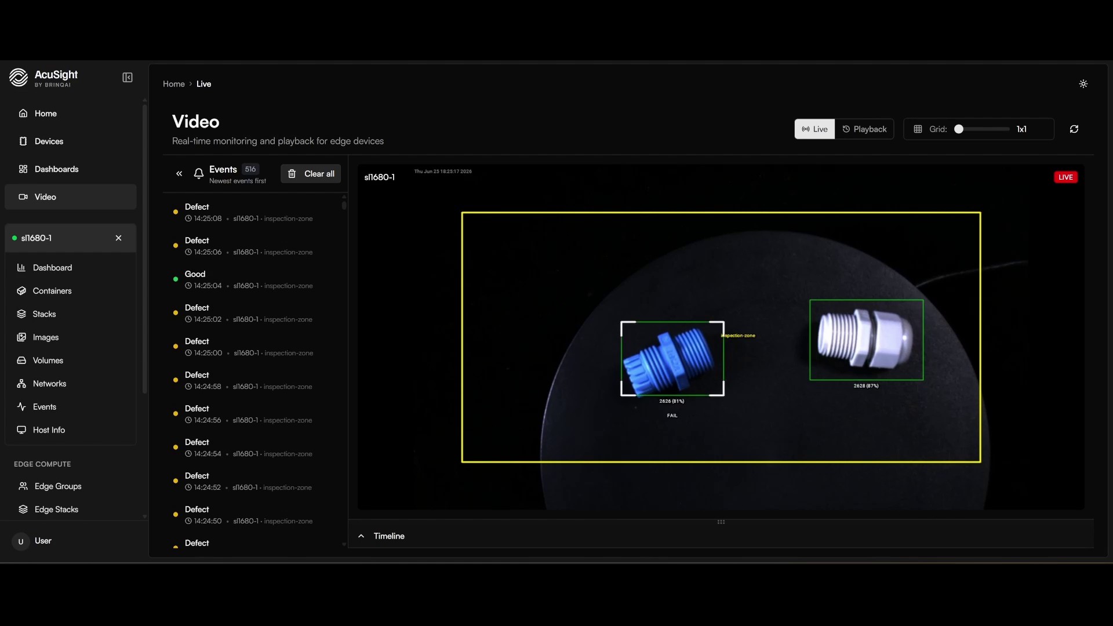
Task: Switch to Live mode
Action: (x=814, y=129)
